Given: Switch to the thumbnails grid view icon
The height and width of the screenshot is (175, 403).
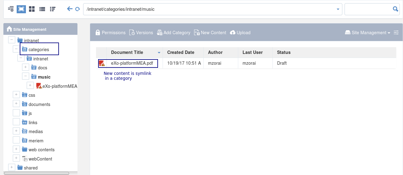Looking at the screenshot, I should [32, 9].
